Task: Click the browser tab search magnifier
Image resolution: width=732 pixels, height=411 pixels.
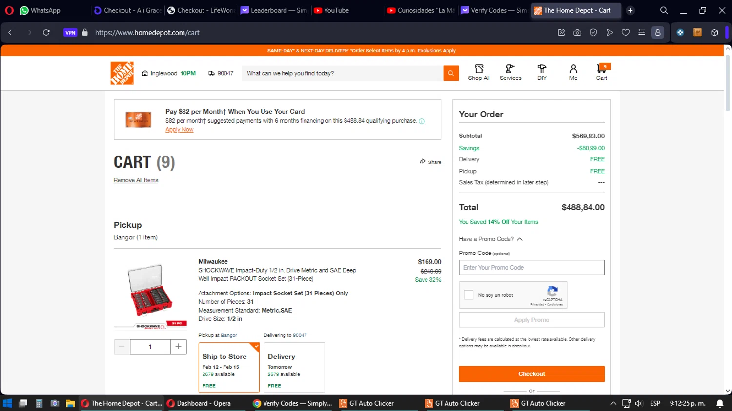Action: (x=664, y=10)
